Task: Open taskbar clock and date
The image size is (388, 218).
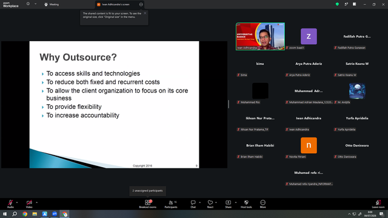Action: pos(370,214)
